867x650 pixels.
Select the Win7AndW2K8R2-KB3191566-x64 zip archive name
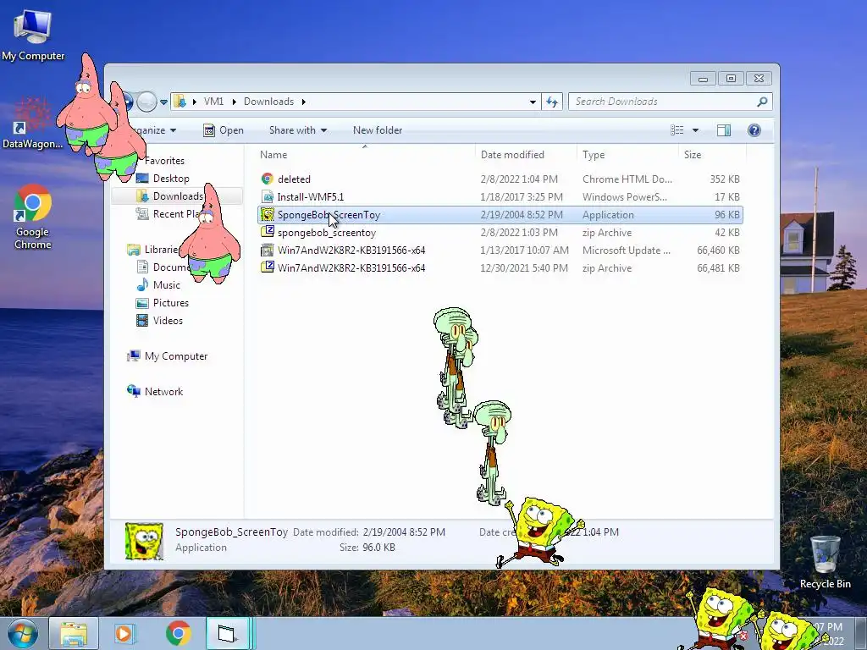351,268
